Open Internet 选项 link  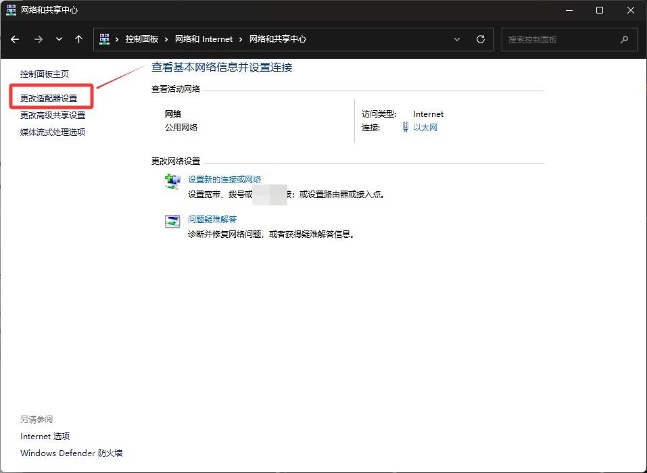point(45,437)
